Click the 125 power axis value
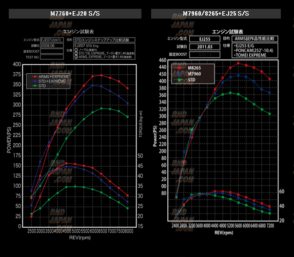Screen dimensions: 294x257 (17, 176)
